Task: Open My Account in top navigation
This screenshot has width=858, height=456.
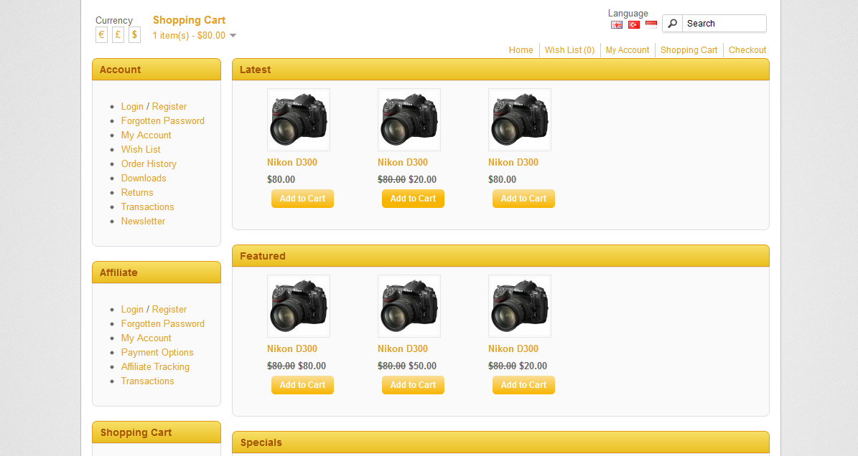Action: click(x=627, y=49)
